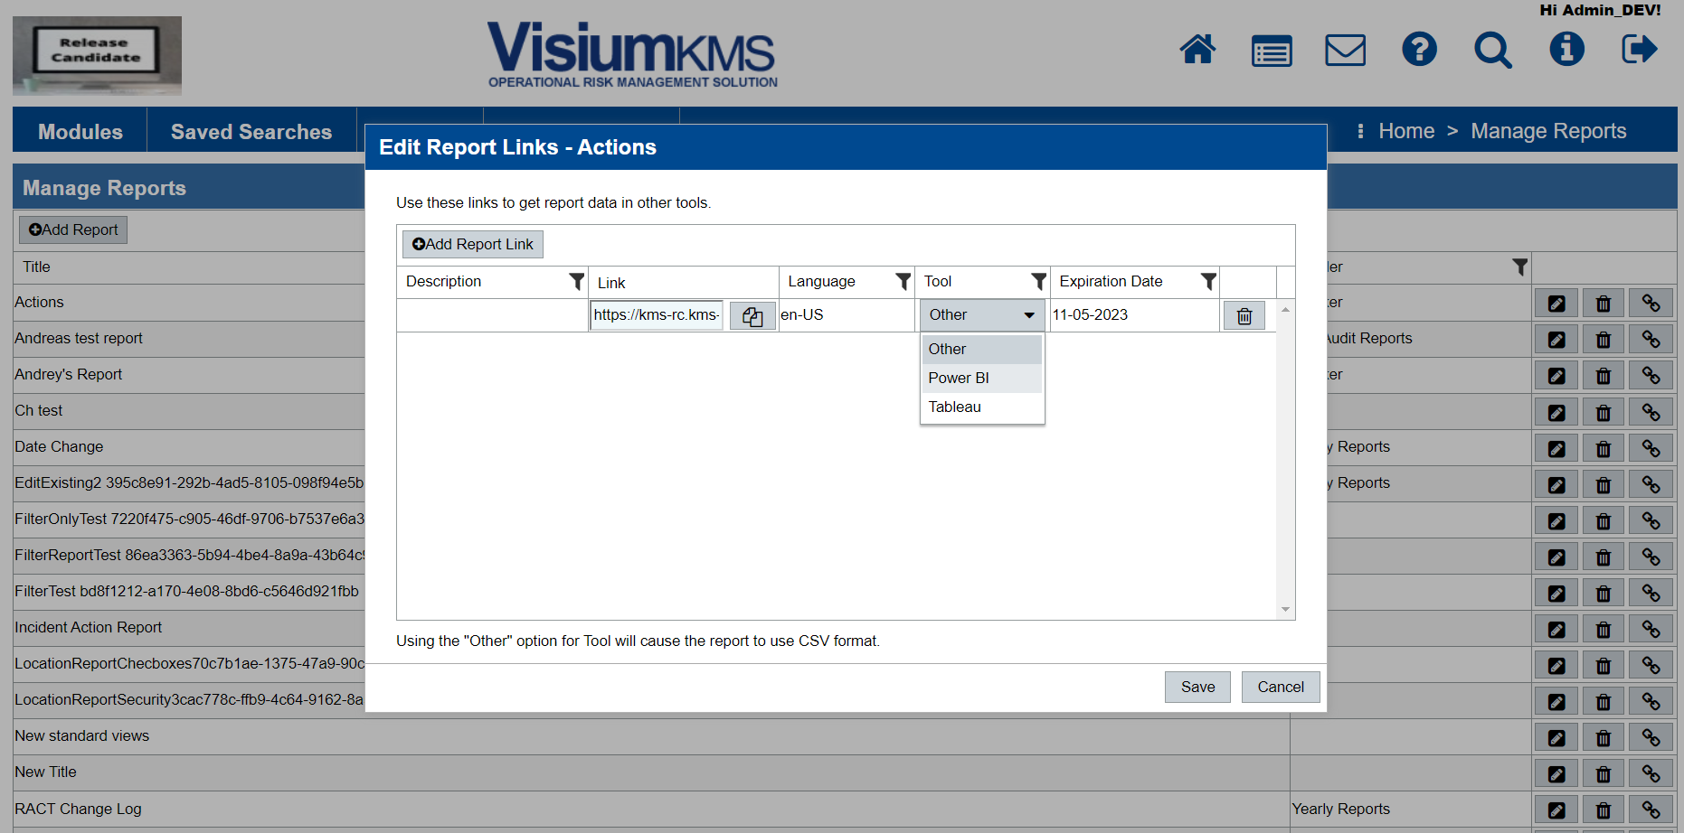Screen dimensions: 1684x833
Task: Click the en-US language cell
Action: [x=847, y=315]
